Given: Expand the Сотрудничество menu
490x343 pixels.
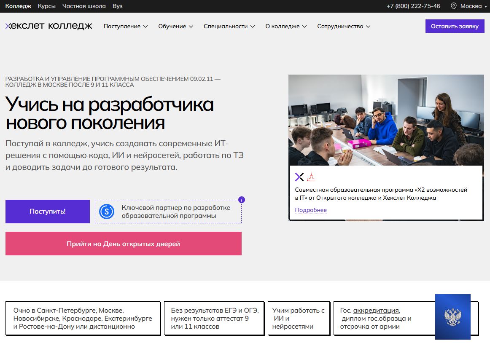Looking at the screenshot, I should pyautogui.click(x=344, y=26).
